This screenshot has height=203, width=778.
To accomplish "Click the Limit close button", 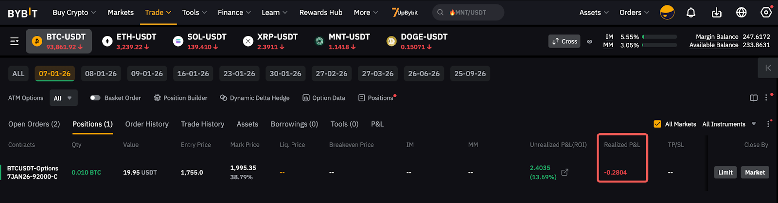I will pos(725,172).
